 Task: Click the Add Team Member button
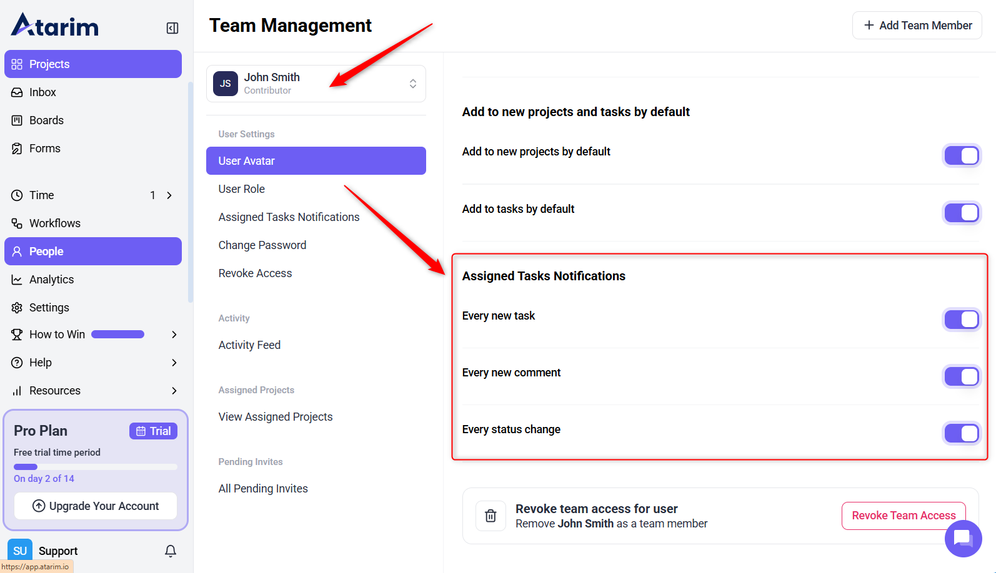tap(917, 26)
